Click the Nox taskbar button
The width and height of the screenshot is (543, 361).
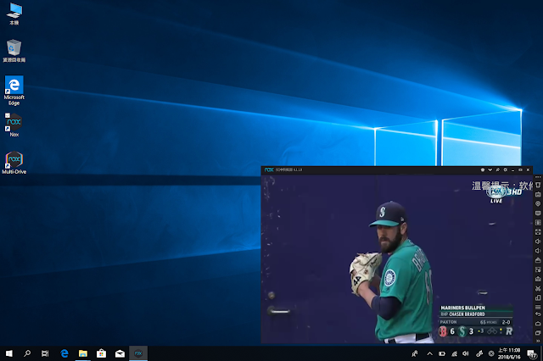(138, 353)
